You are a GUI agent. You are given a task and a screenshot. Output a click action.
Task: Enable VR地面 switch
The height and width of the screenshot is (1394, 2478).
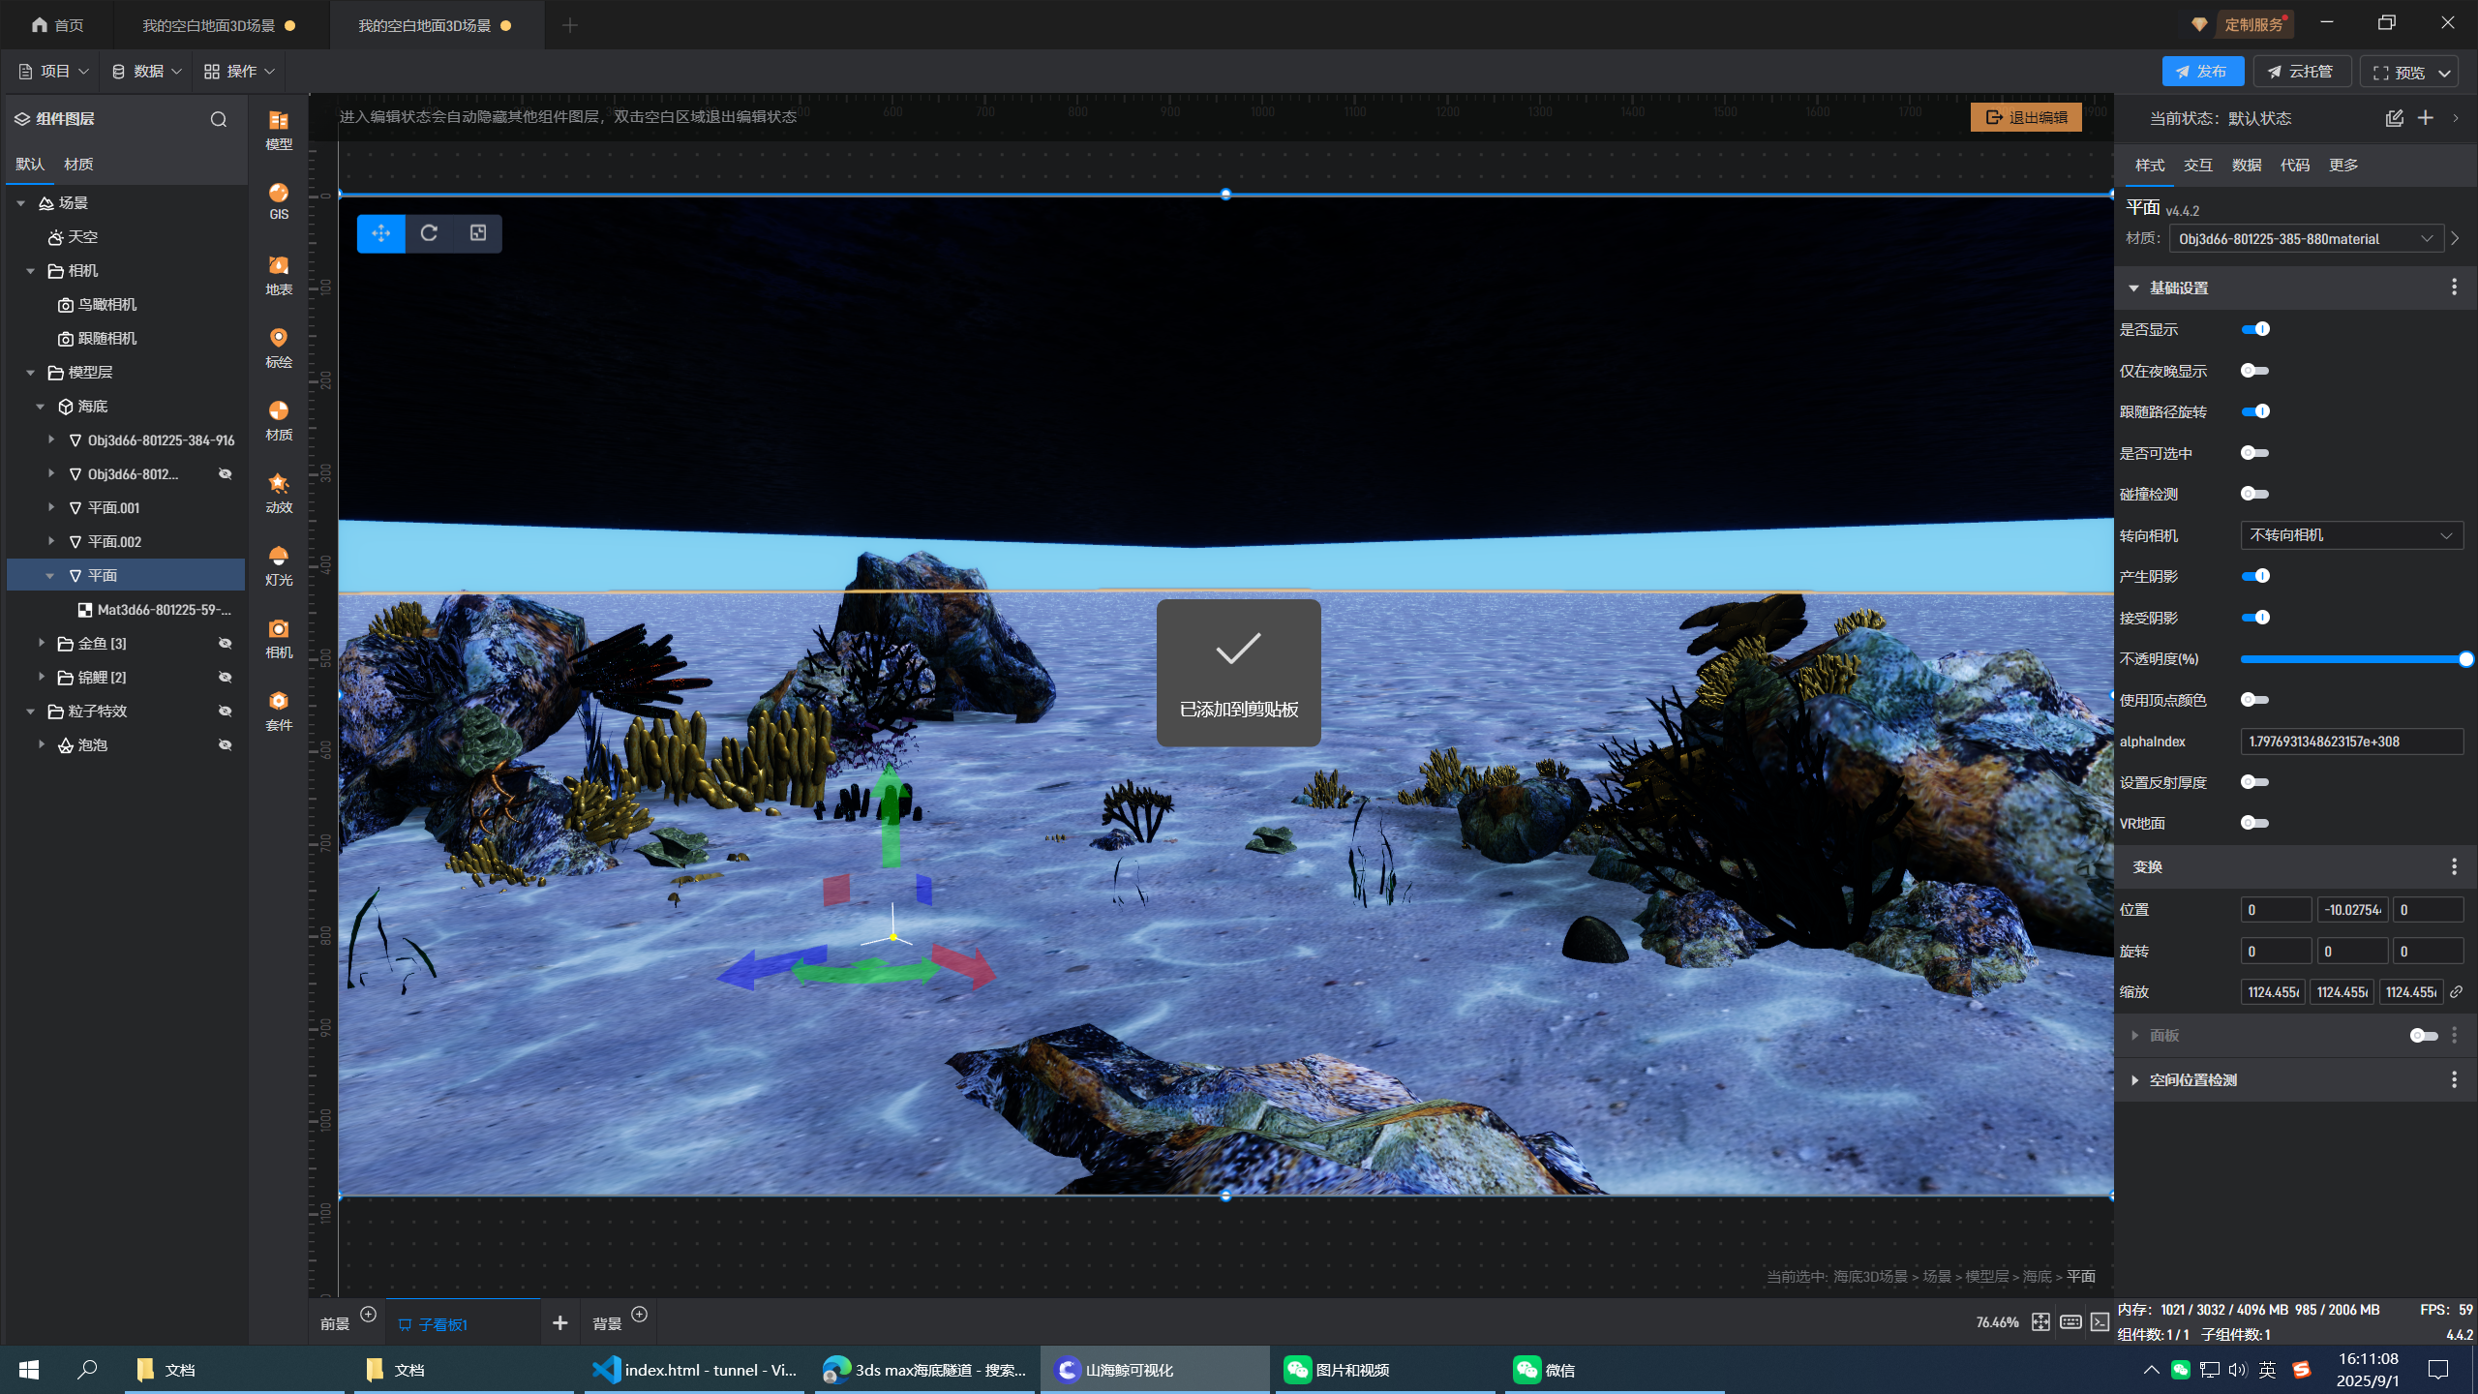2255,823
